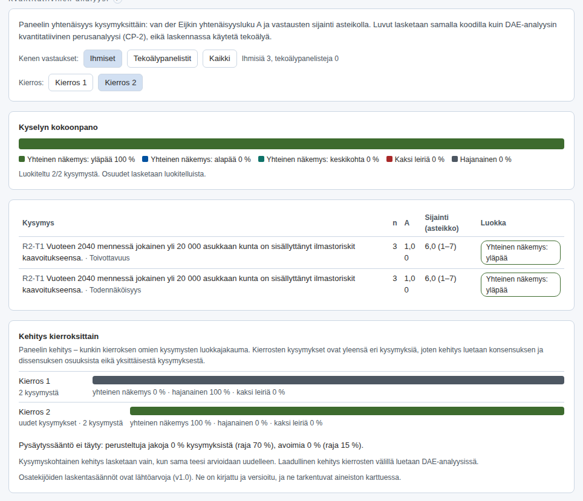Screen dimensions: 583x501
Task: Click Todennäköisyys row's Yhteinen näkemys: yläpää badge
Action: pos(521,285)
